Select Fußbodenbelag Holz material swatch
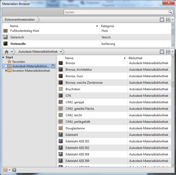Image resolution: width=176 pixels, height=175 pixels. tap(5, 31)
